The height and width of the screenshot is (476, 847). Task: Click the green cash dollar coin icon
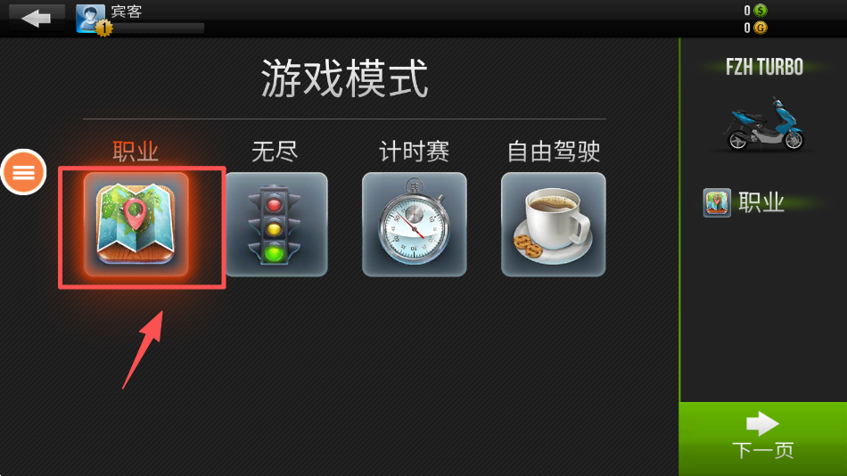pos(761,11)
